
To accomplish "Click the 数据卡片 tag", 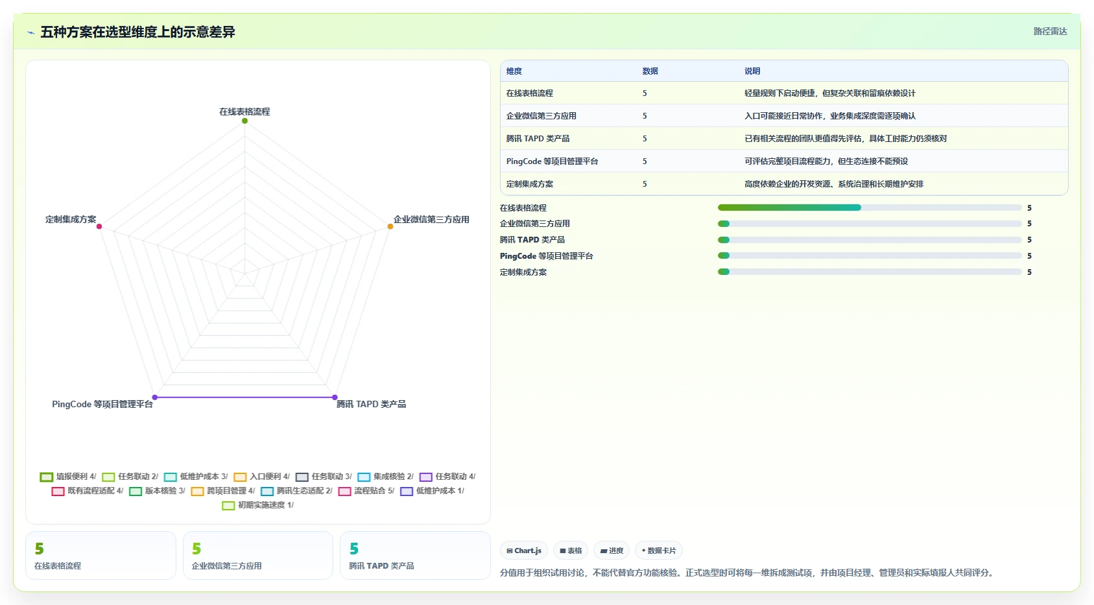I will tap(659, 551).
